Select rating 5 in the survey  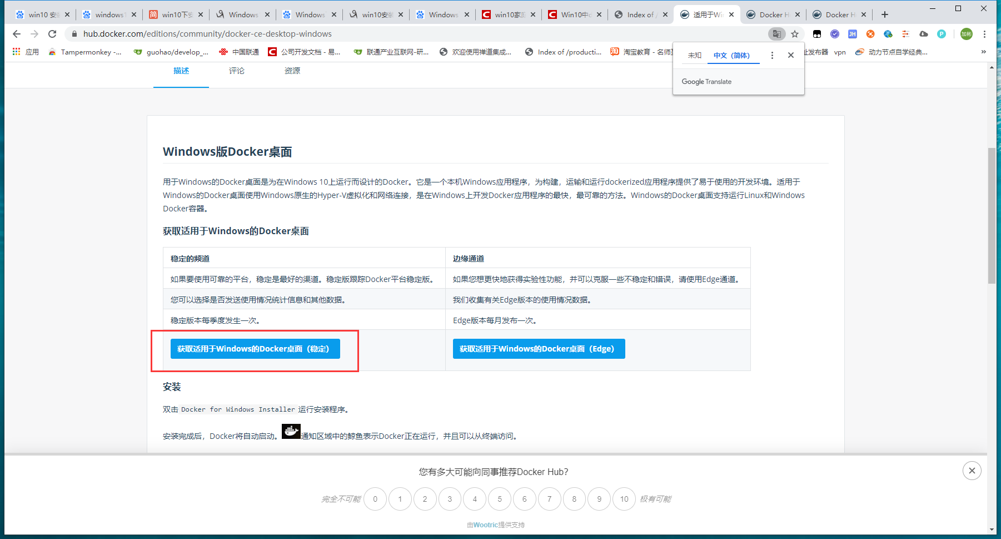[x=500, y=499]
